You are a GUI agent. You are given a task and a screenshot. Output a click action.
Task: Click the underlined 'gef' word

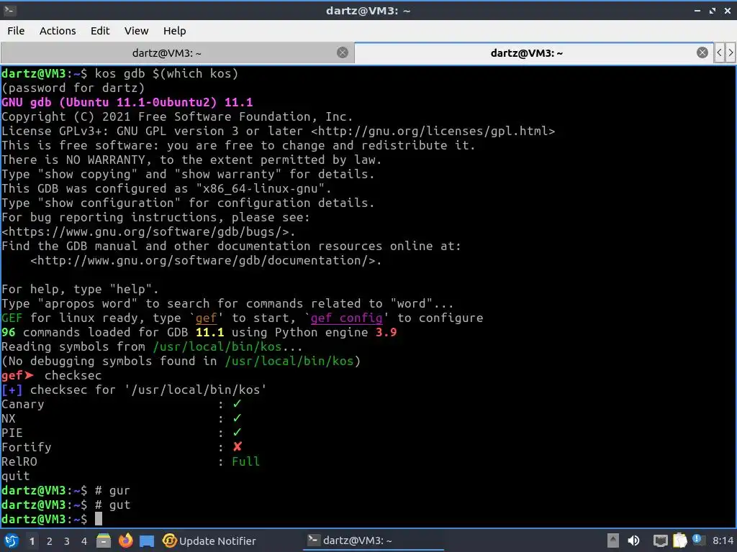pyautogui.click(x=206, y=318)
